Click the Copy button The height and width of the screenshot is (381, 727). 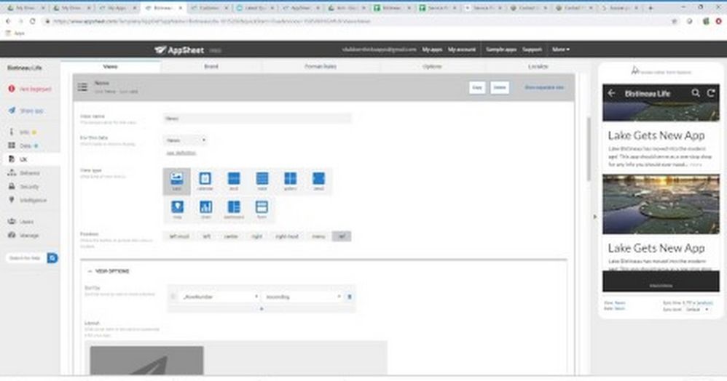point(477,87)
